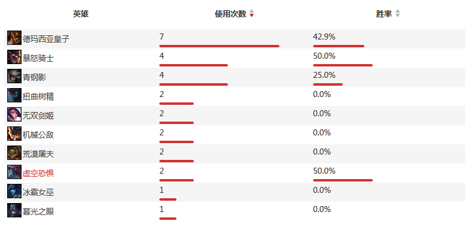The image size is (471, 227).
Task: Open the highlighted 虚空恐惧 hero link
Action: pyautogui.click(x=38, y=174)
